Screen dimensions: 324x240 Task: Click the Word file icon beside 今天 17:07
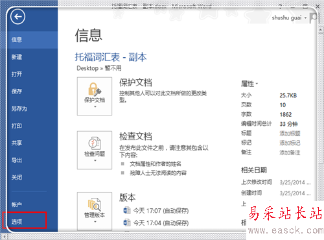[127, 210]
